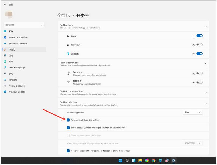Click the 系统 monitor icon in sidebar
This screenshot has height=165, width=217.
[x=5, y=31]
